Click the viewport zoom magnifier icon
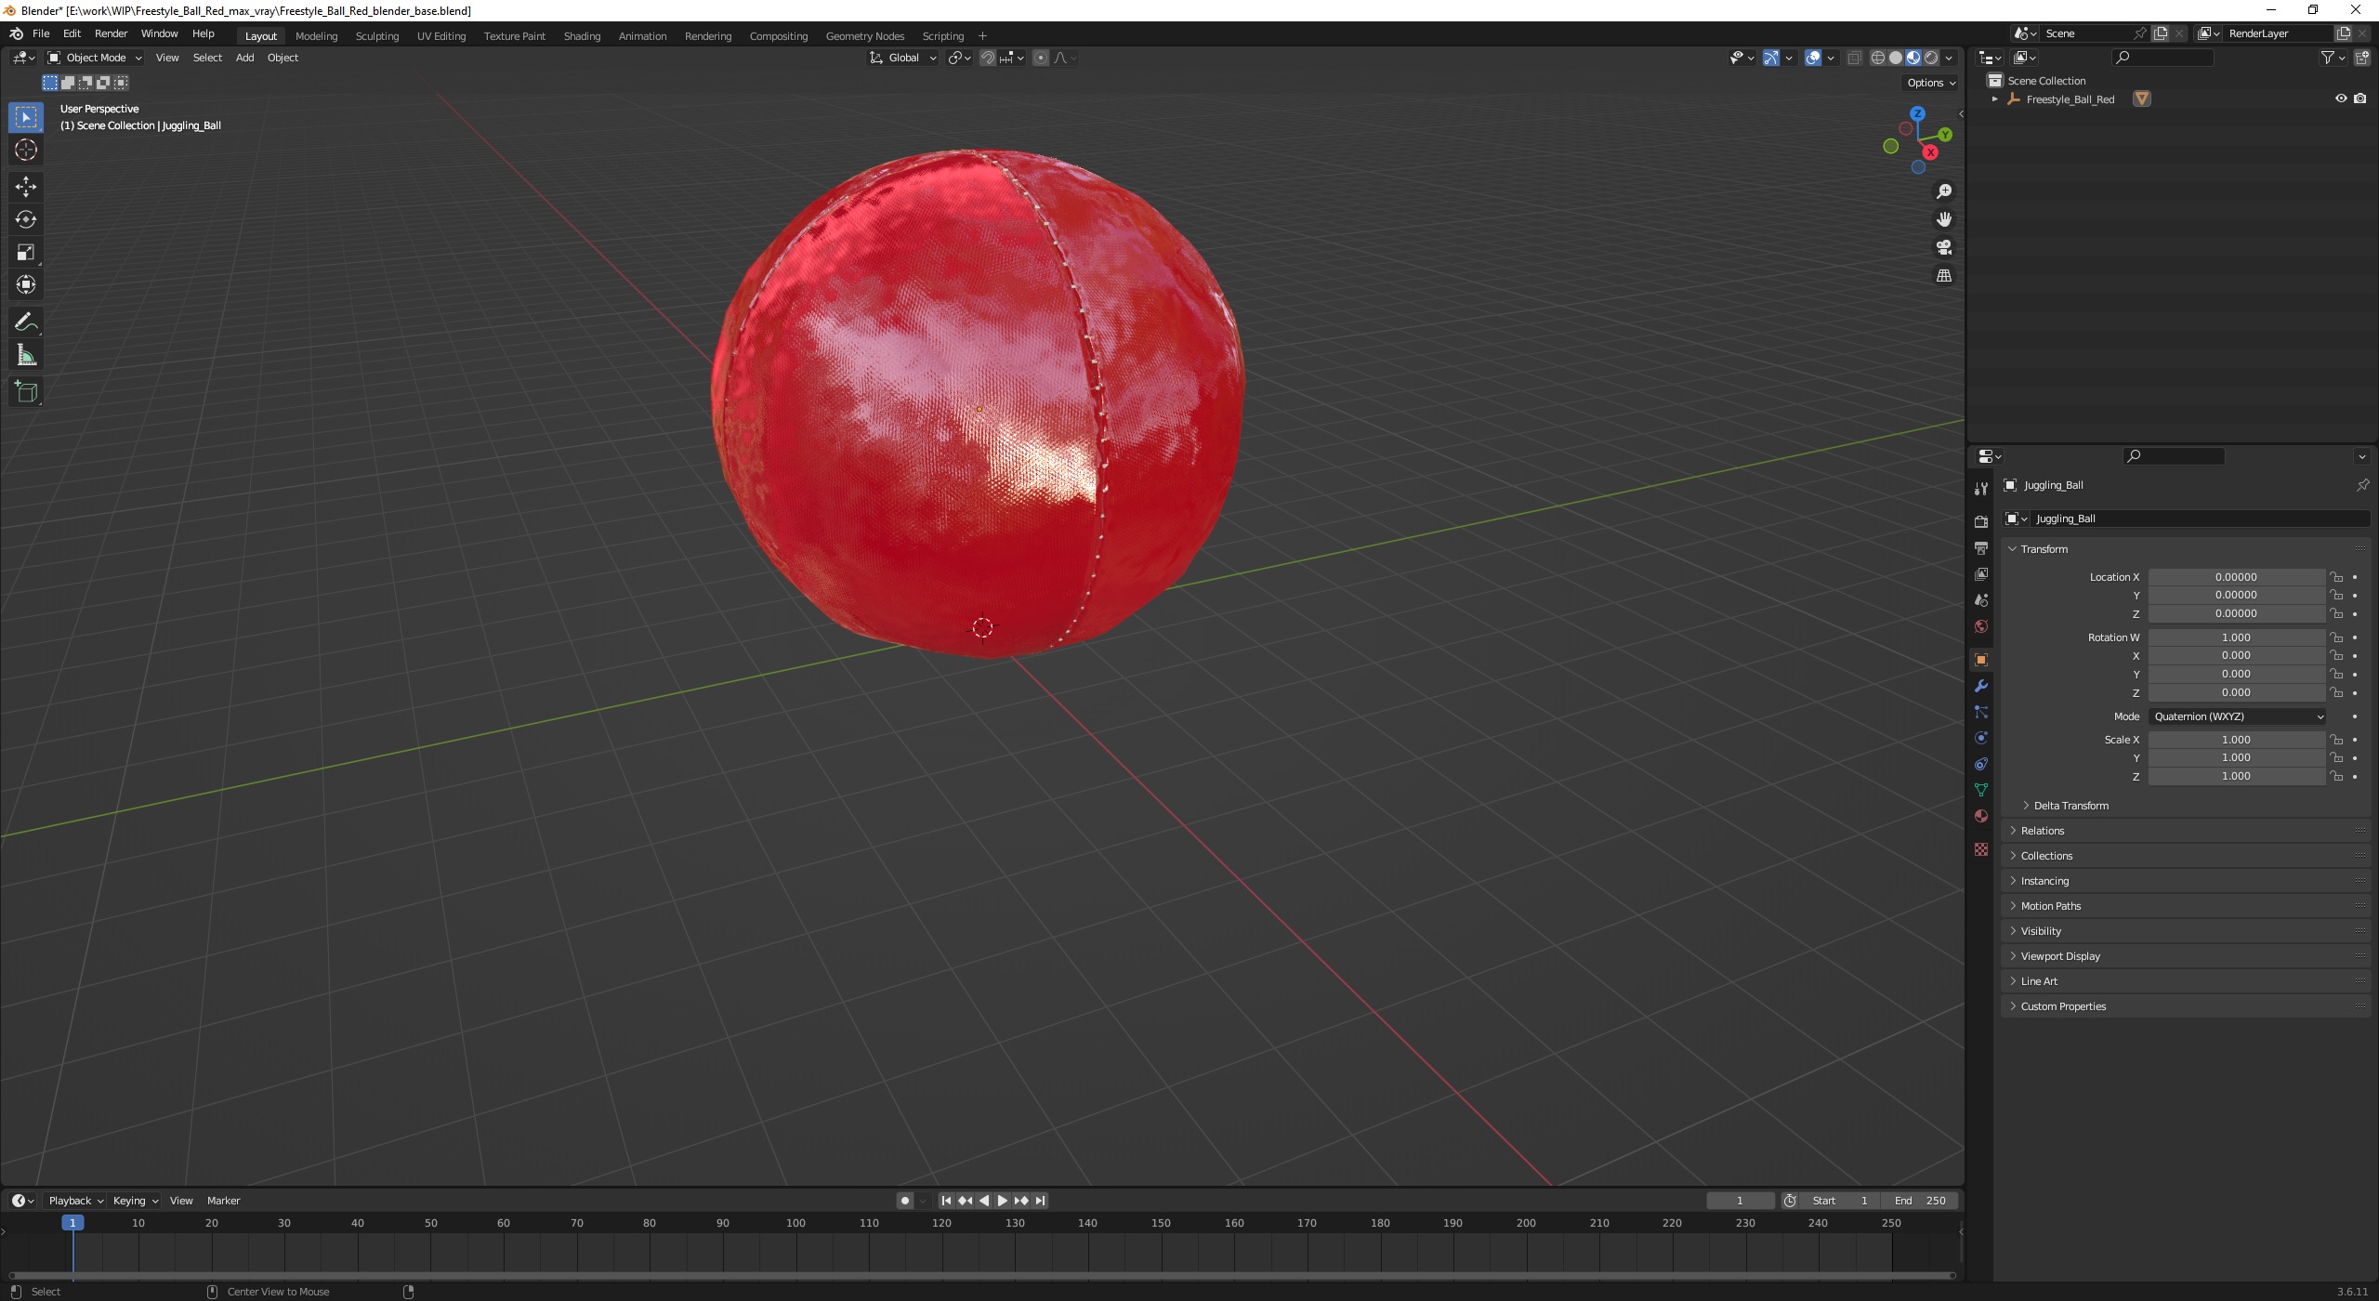Screen dimensions: 2379x1301 1943,191
